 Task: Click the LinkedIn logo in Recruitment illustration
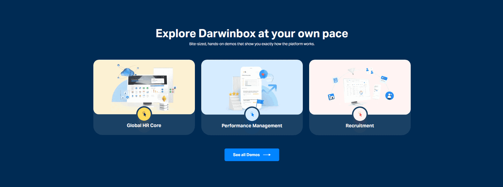(331, 97)
